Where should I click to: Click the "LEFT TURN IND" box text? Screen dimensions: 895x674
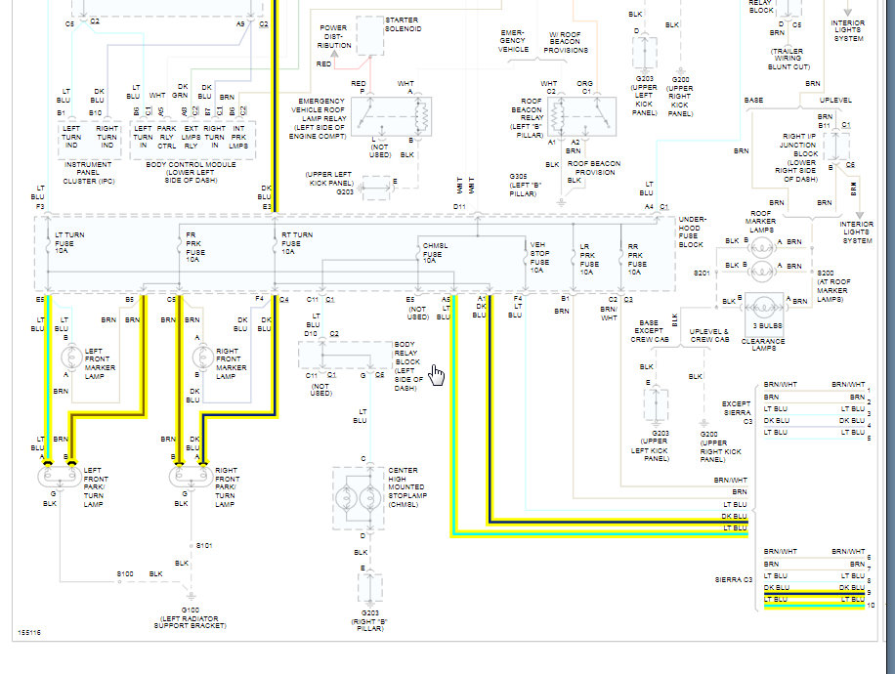pos(71,137)
